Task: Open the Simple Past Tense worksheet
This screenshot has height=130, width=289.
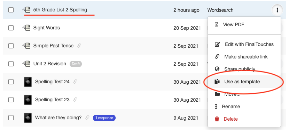Action: (x=53, y=46)
